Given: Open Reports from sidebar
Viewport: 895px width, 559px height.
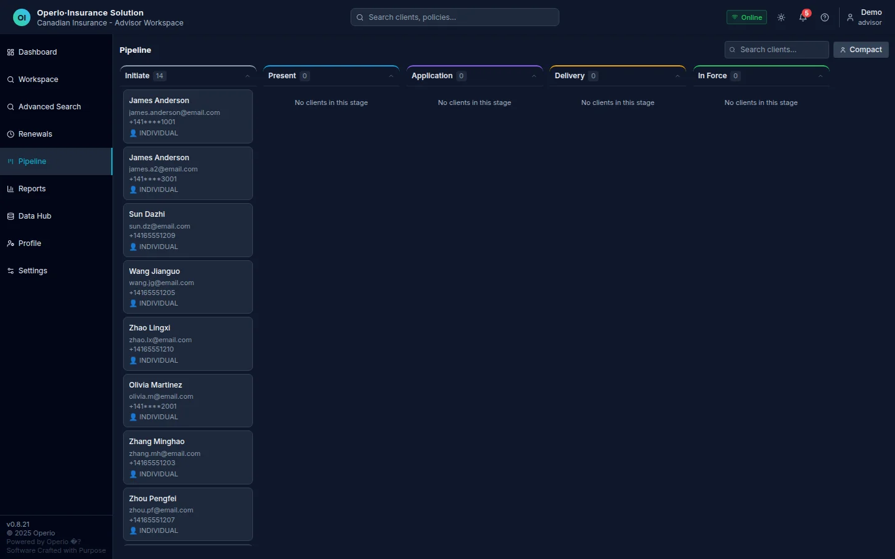Looking at the screenshot, I should [56, 189].
